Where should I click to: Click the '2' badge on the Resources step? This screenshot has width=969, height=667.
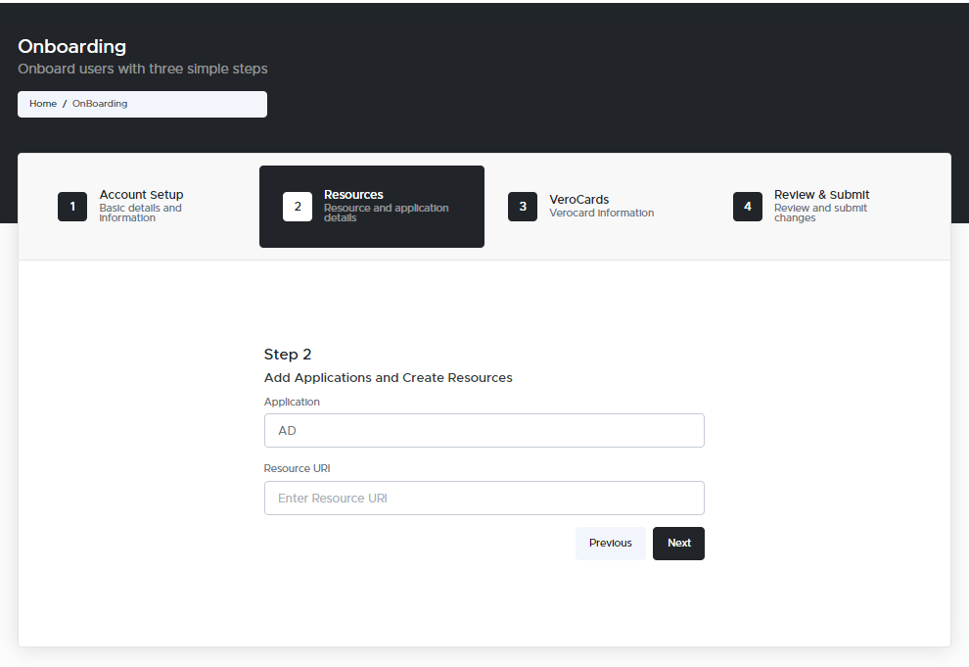pyautogui.click(x=298, y=207)
